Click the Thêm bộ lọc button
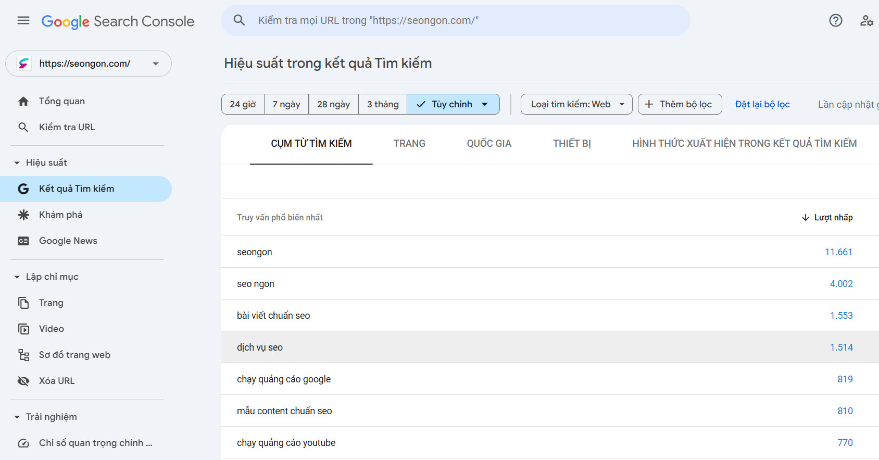Screen dimensions: 879x460 [680, 104]
